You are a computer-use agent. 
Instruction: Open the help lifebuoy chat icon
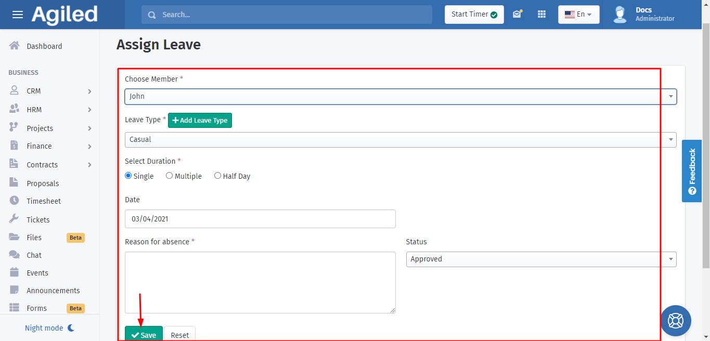(x=676, y=320)
